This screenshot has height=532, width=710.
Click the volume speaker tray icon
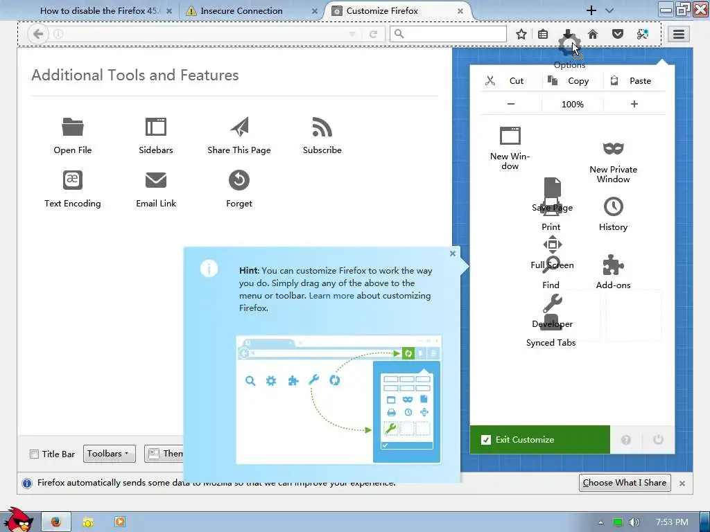[x=634, y=522]
